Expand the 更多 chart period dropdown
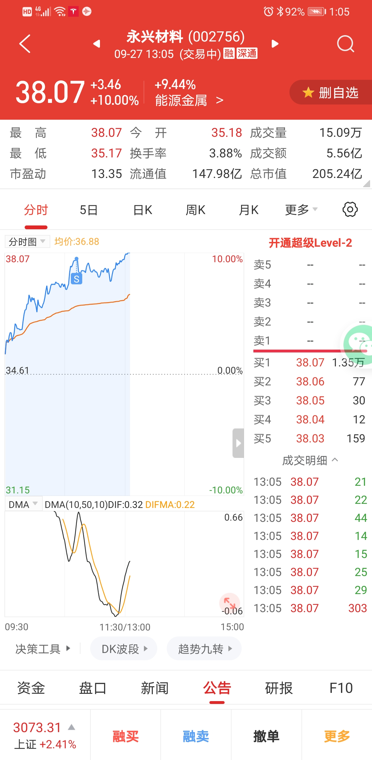Image resolution: width=372 pixels, height=760 pixels. [301, 210]
